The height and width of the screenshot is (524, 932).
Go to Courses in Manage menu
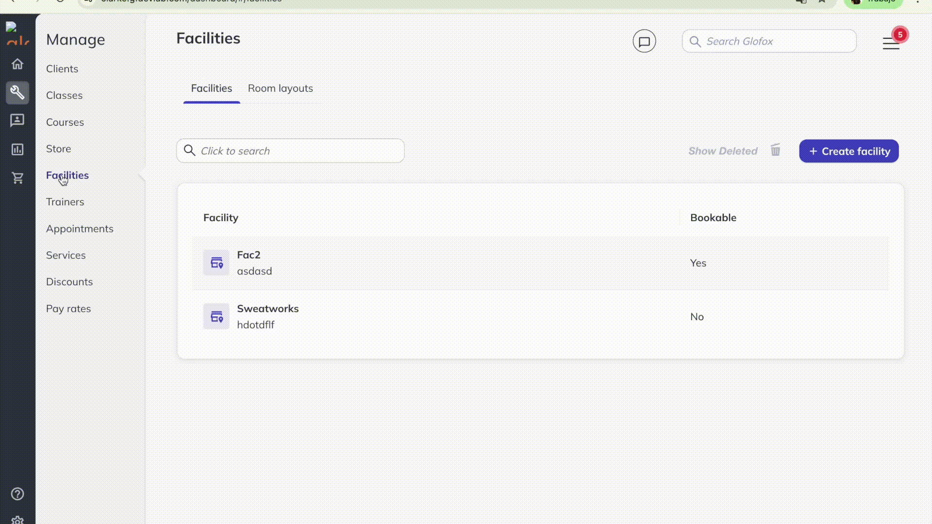pyautogui.click(x=65, y=122)
